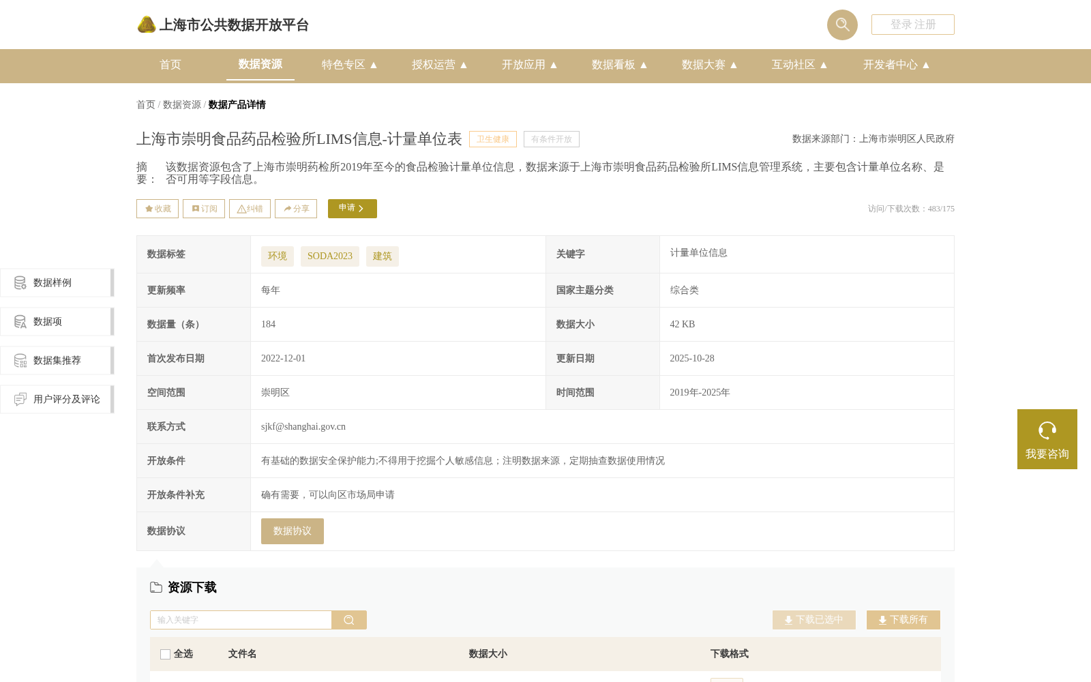The image size is (1091, 682).
Task: Focus the 输入关键字 search field
Action: [x=241, y=620]
